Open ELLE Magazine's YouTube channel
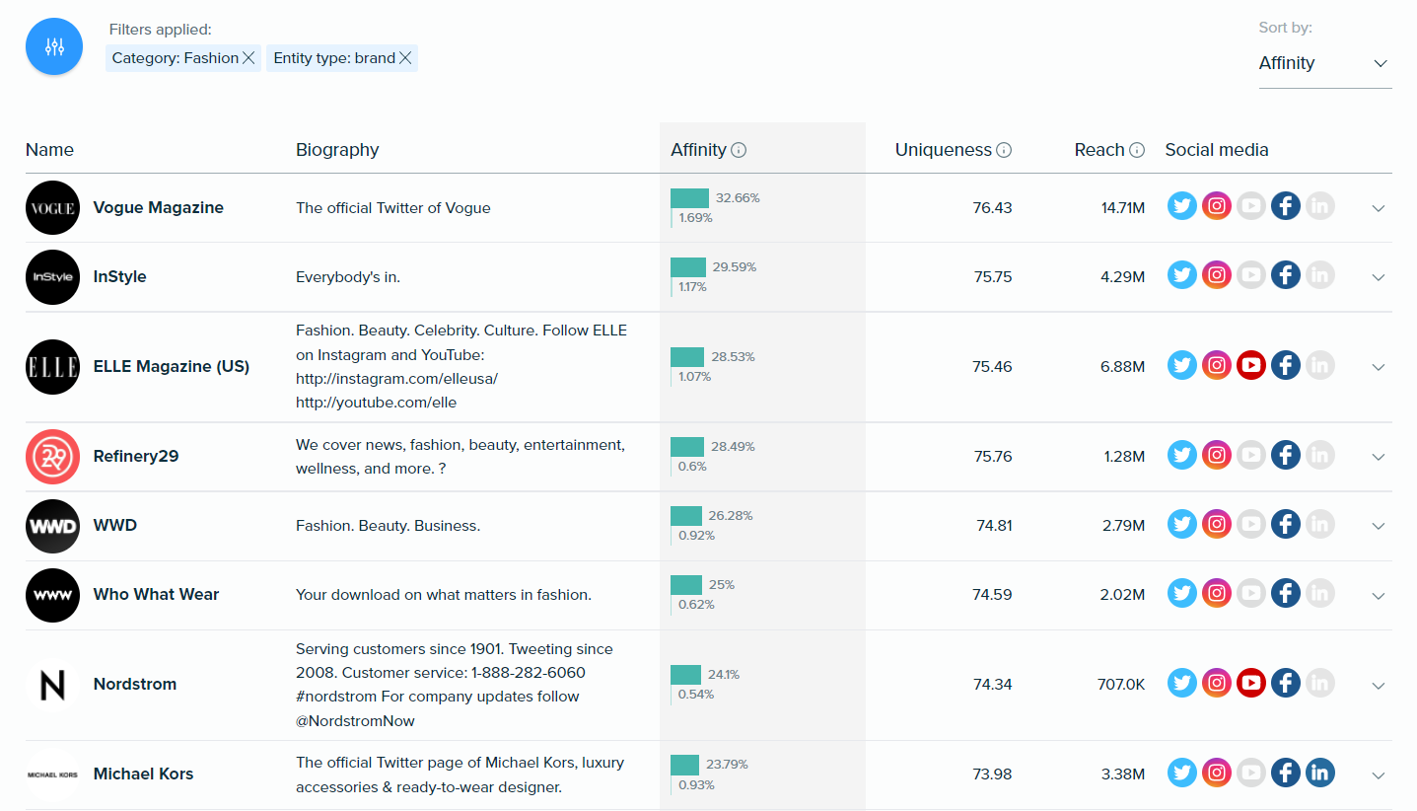Image resolution: width=1417 pixels, height=811 pixels. [1250, 366]
